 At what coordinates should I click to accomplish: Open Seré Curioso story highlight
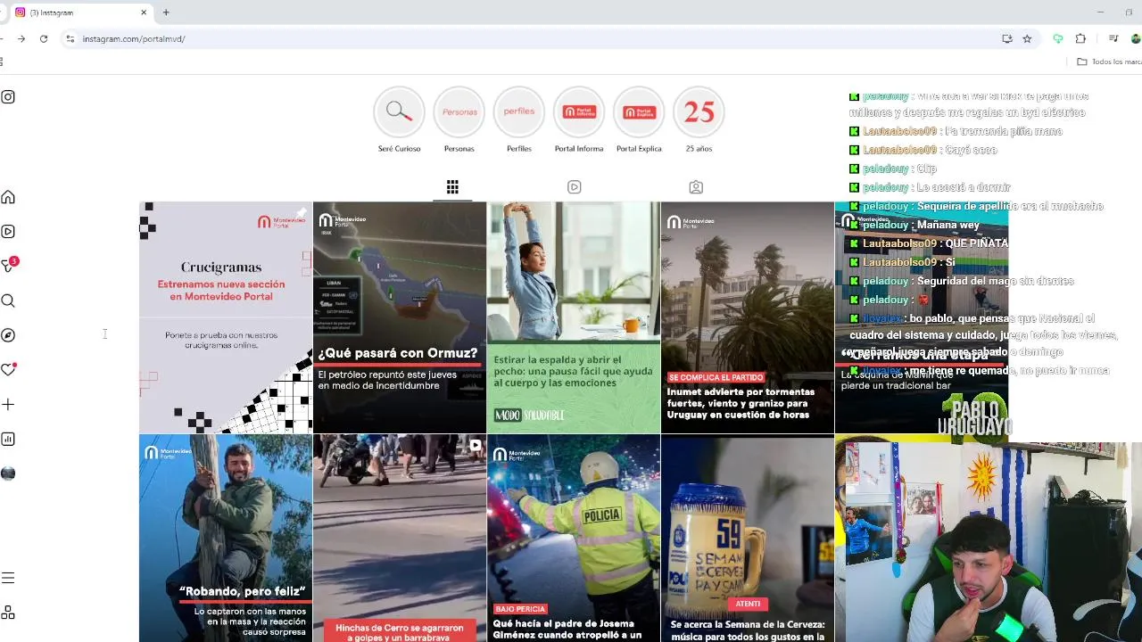[399, 112]
